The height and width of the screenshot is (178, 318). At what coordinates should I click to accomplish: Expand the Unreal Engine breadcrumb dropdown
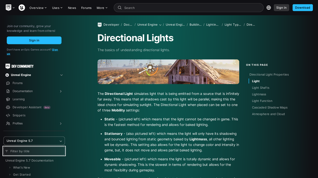click(x=160, y=25)
